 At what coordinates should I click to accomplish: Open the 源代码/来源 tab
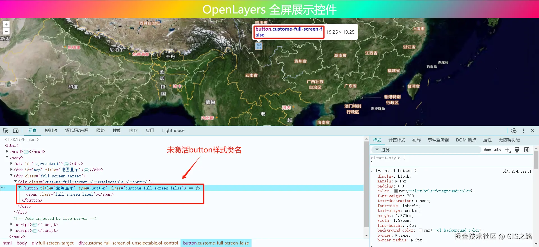pos(77,131)
